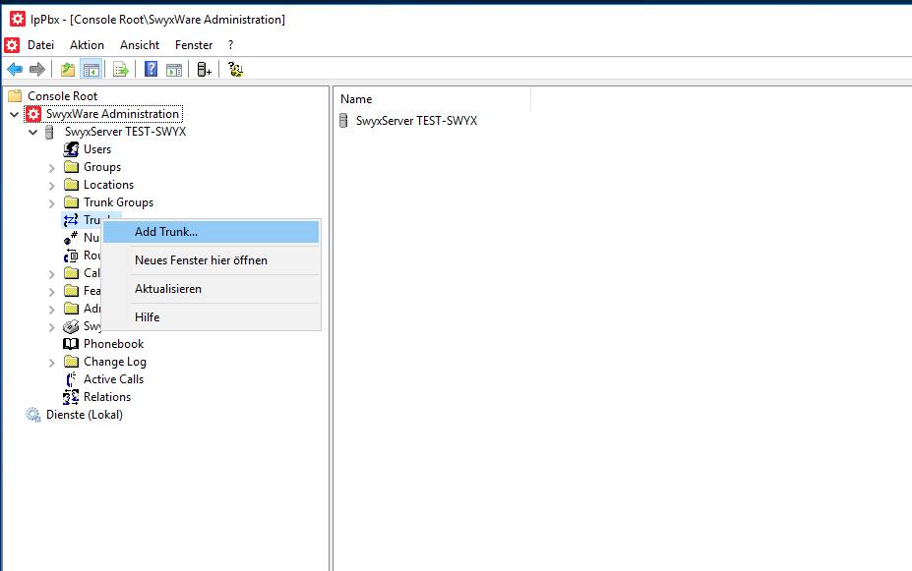Click the Change Log folder icon
This screenshot has width=912, height=571.
[x=71, y=362]
